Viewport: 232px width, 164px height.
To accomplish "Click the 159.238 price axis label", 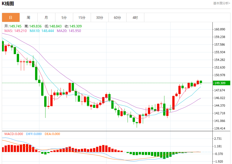I will [220, 37].
